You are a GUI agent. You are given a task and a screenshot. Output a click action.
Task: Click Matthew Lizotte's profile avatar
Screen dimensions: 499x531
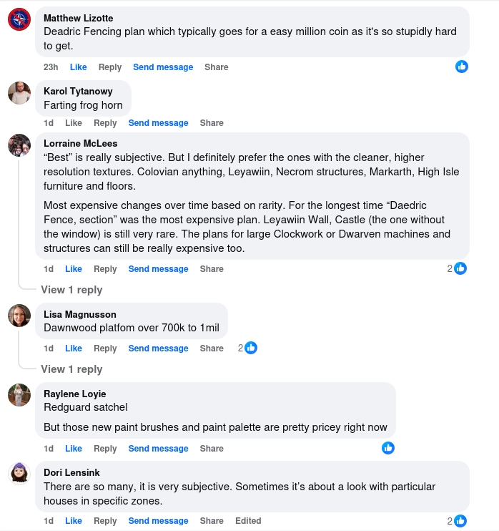point(19,19)
